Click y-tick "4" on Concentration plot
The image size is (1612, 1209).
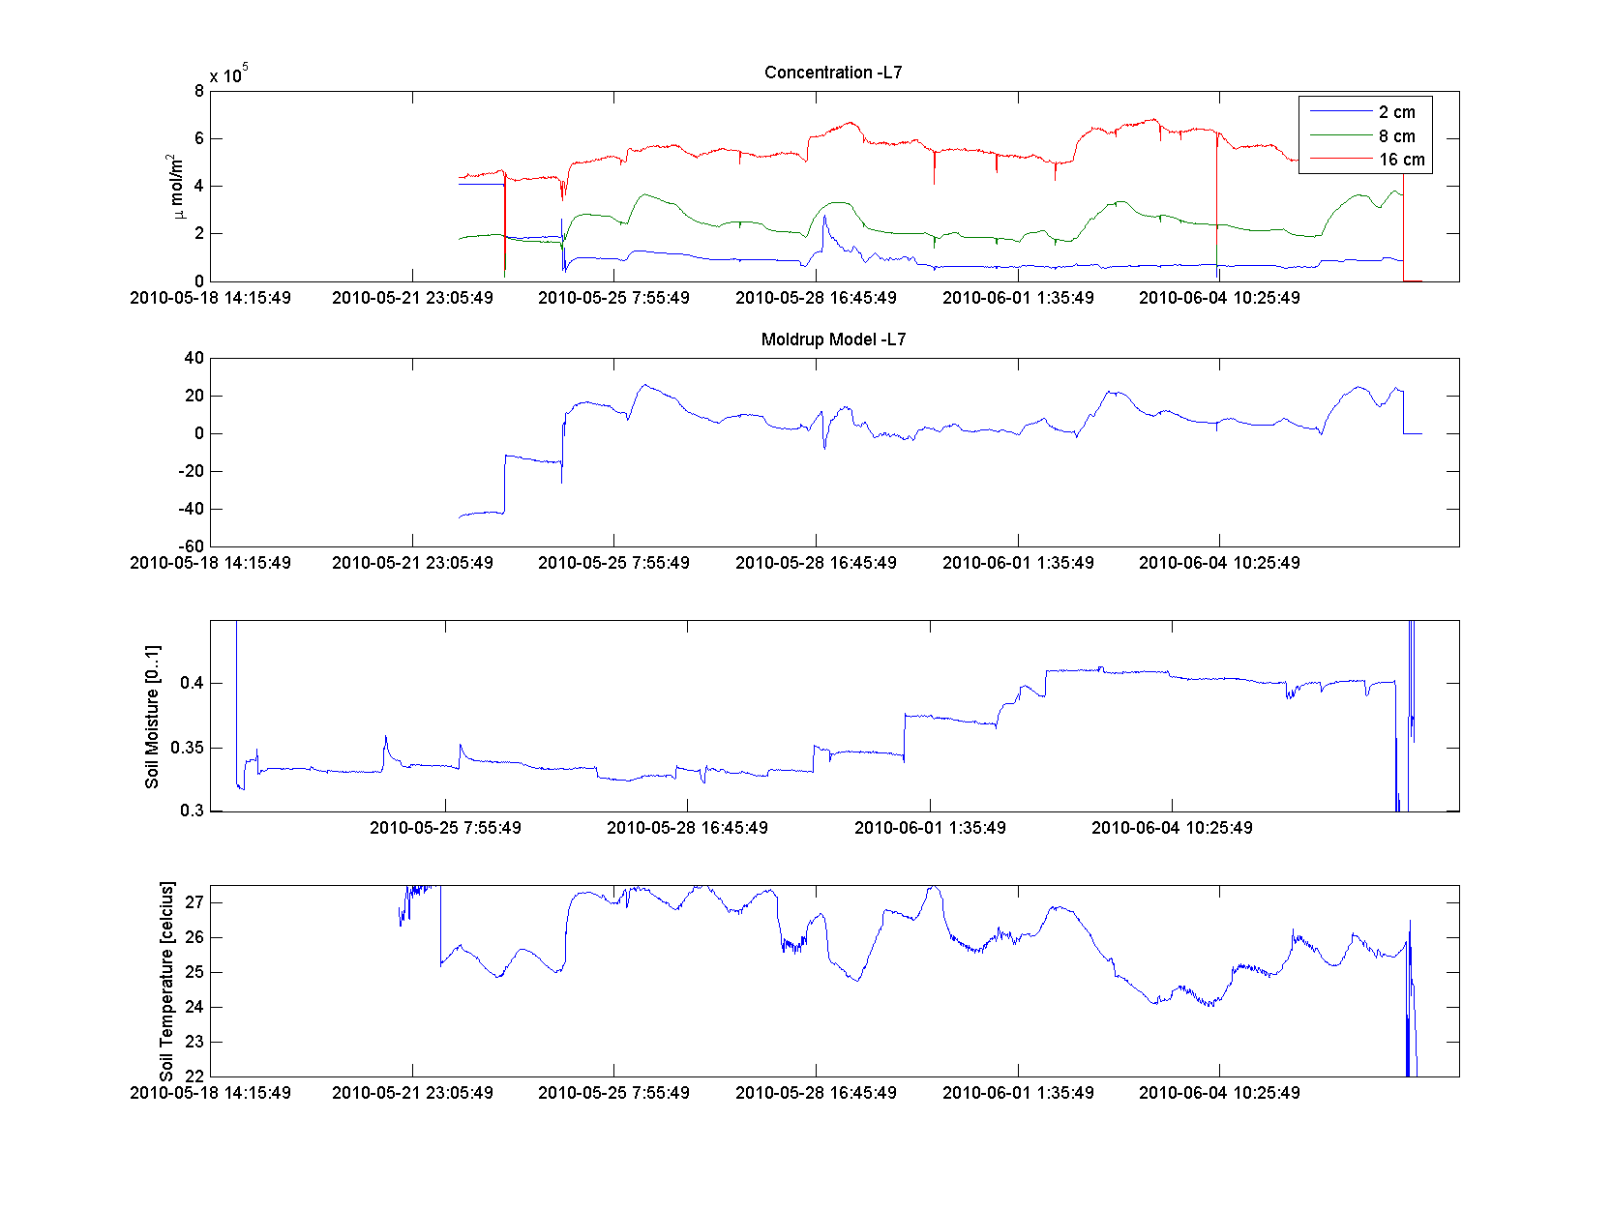(x=199, y=186)
